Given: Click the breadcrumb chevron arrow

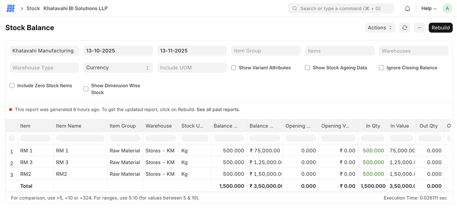Looking at the screenshot, I should coord(22,8).
